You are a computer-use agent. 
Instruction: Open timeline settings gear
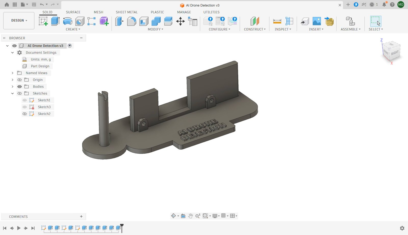[402, 228]
